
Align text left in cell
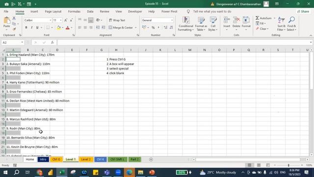coord(79,28)
